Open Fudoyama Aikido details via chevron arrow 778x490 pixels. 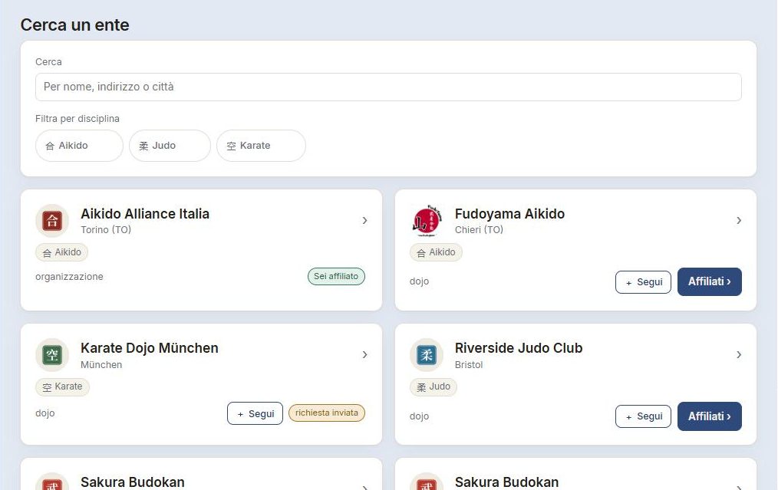[739, 221]
